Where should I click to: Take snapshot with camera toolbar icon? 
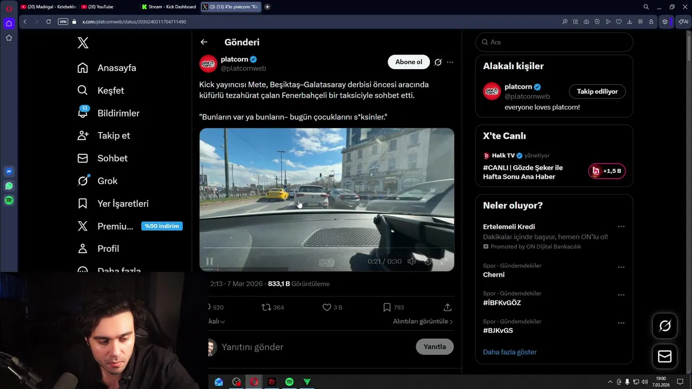click(x=587, y=22)
